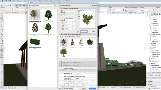
Task: Expand the МОДЕЛЬ section
Action: (x=60, y=64)
